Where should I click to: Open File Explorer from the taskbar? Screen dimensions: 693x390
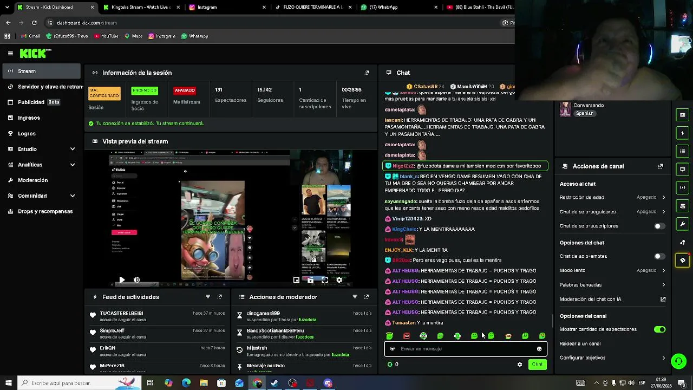pyautogui.click(x=204, y=383)
